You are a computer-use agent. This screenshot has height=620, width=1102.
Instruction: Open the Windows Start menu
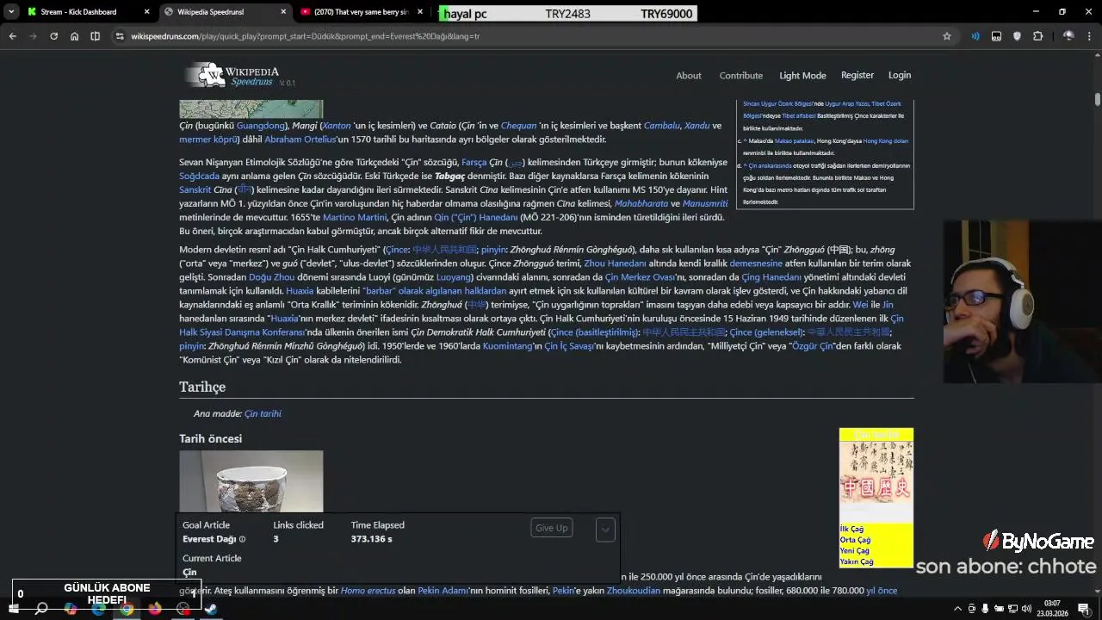point(13,609)
